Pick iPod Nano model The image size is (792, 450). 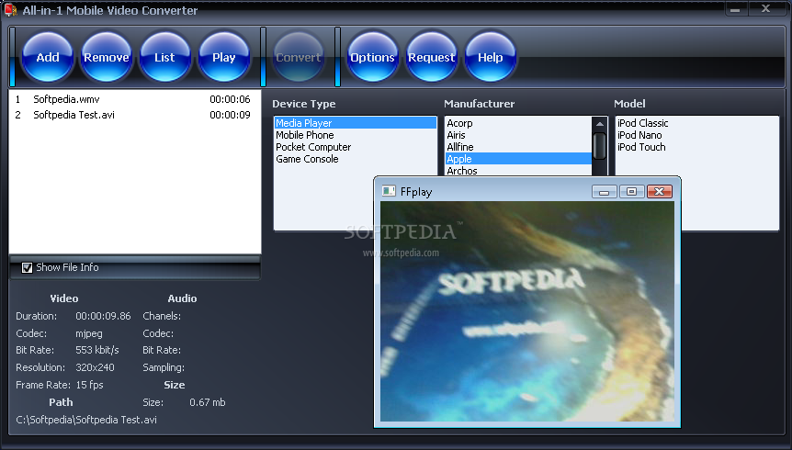click(x=697, y=135)
